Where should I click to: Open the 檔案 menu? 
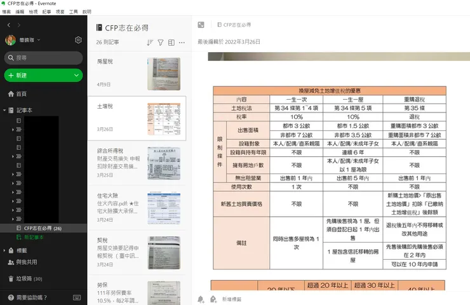6,11
